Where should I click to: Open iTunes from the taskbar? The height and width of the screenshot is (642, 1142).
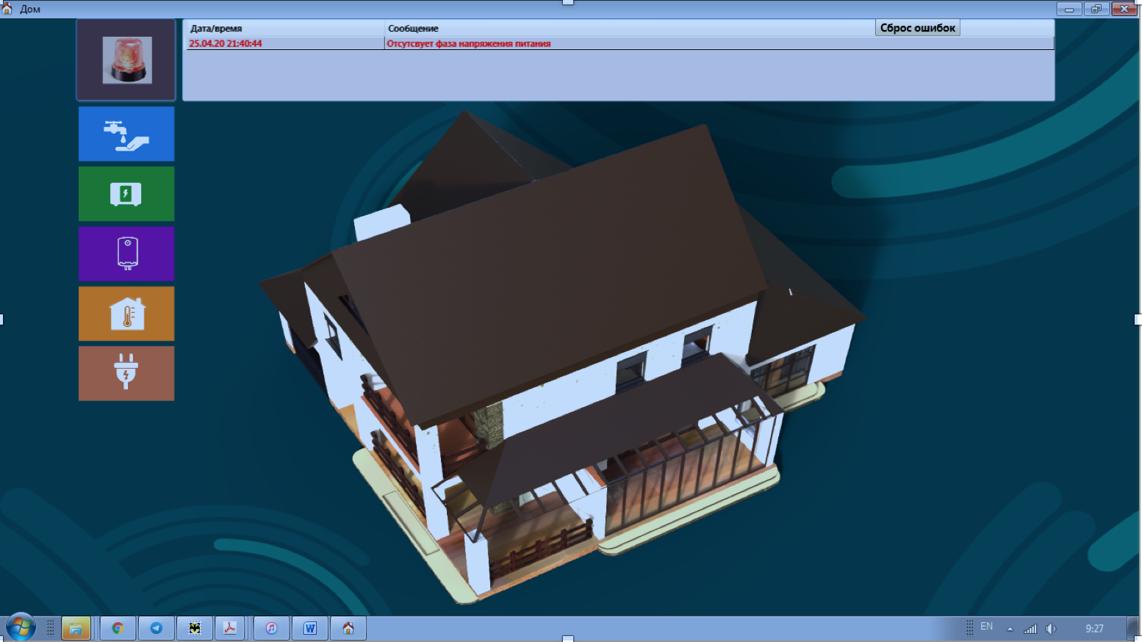[271, 628]
